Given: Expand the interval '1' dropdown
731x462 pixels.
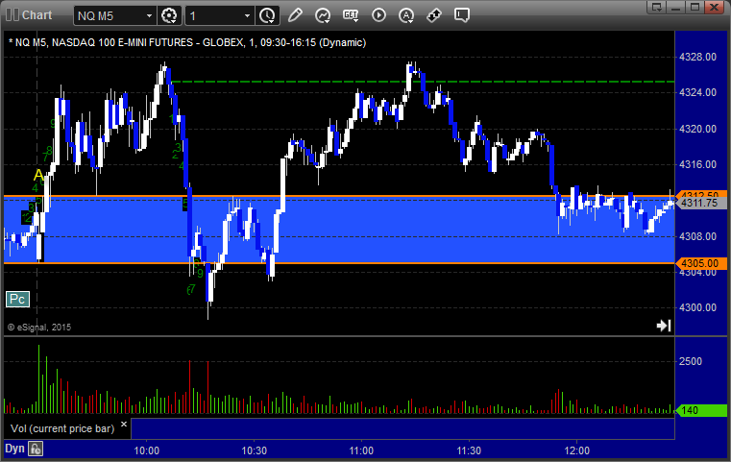Looking at the screenshot, I should 247,16.
